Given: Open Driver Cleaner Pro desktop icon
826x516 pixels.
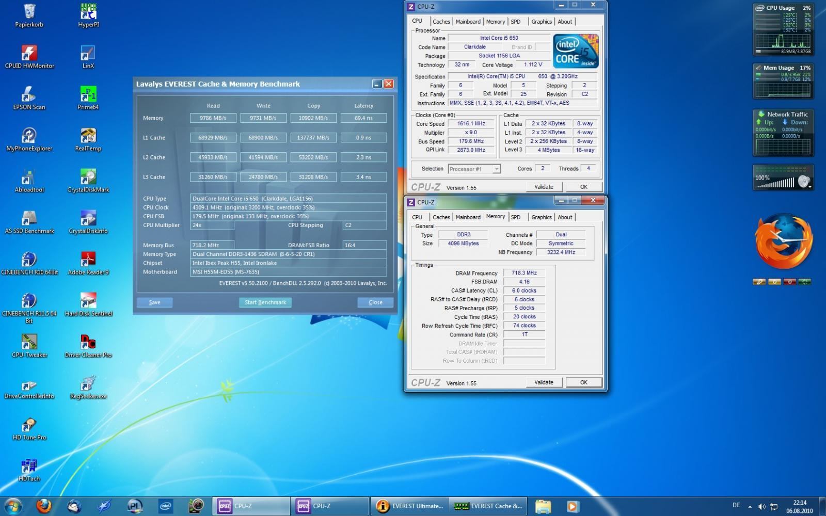Looking at the screenshot, I should coord(88,346).
